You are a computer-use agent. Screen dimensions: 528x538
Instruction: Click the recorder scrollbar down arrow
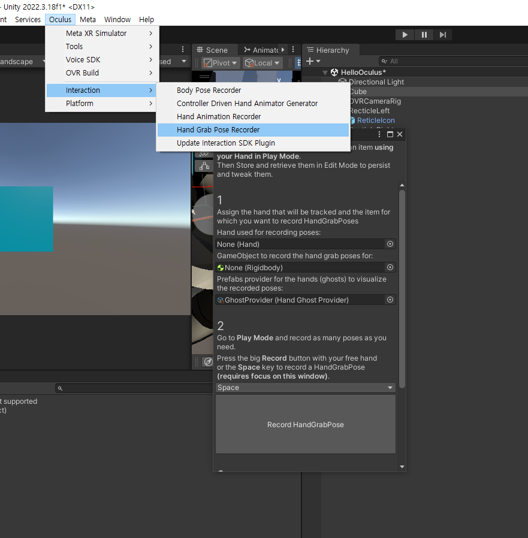pyautogui.click(x=402, y=467)
